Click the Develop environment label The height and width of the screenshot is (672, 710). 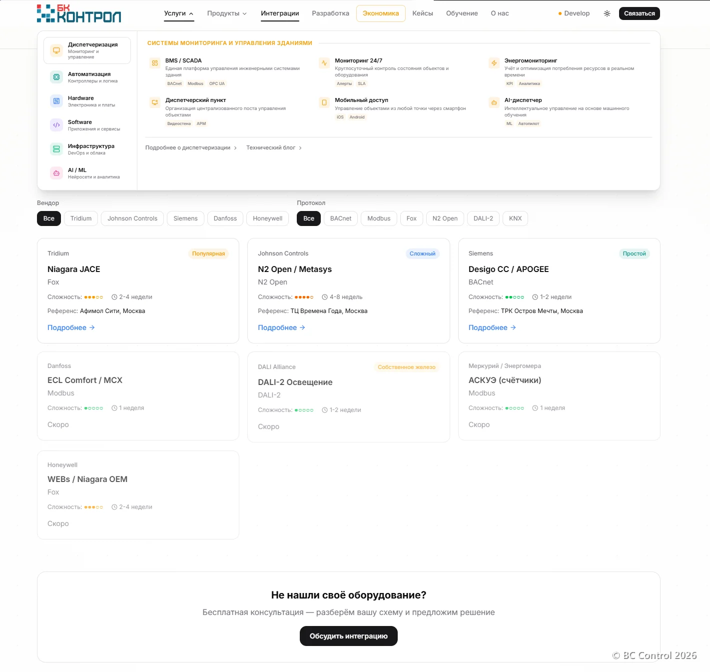click(577, 13)
